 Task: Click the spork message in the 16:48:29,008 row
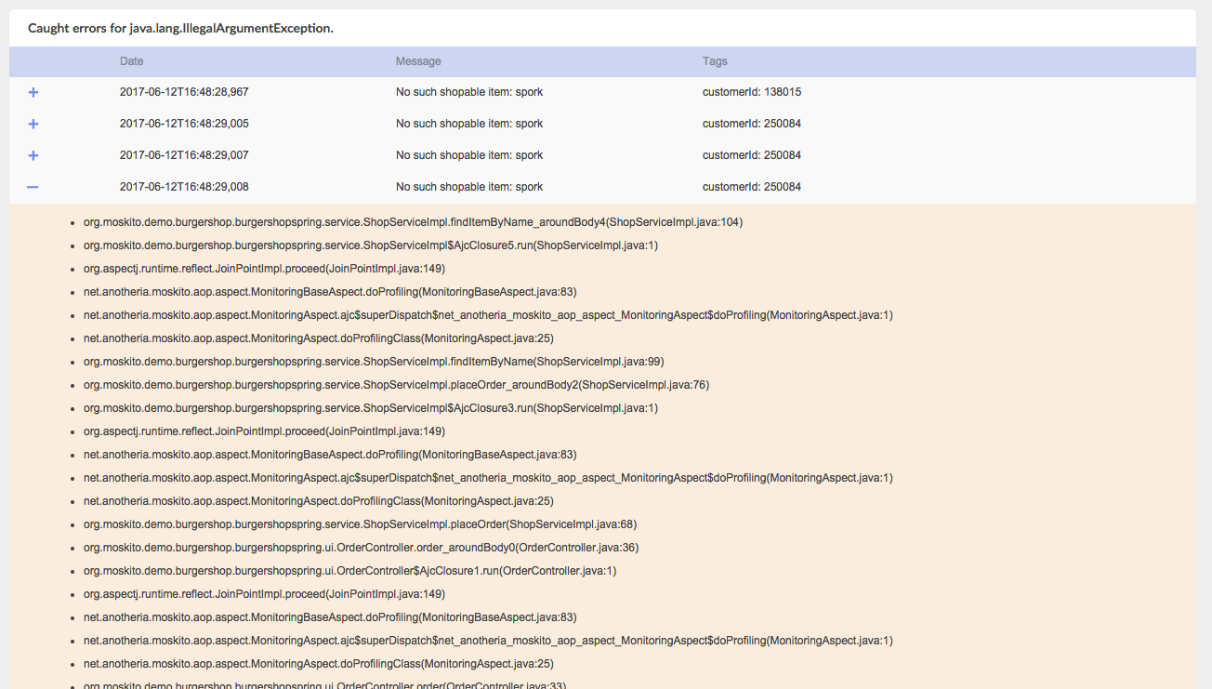(x=469, y=187)
